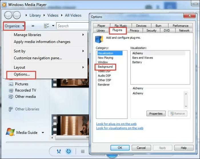Select the Visualization category

tap(110, 53)
